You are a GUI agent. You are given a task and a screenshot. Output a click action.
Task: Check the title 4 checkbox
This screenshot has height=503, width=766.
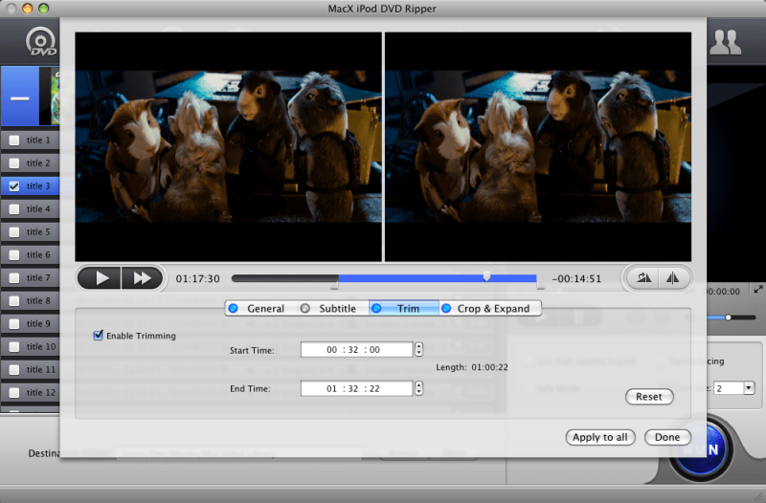(x=14, y=208)
